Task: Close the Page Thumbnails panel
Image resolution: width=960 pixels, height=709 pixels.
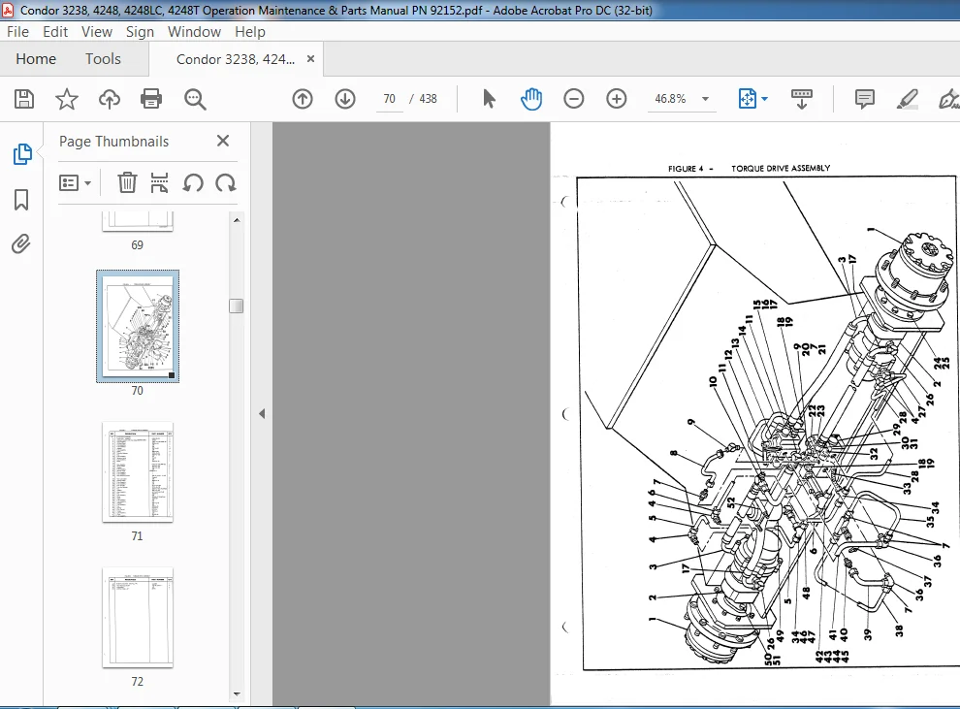Action: click(223, 141)
